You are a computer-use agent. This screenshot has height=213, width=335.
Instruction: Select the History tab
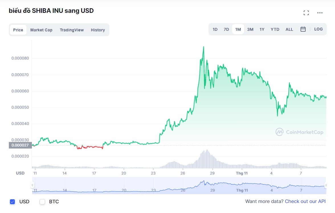click(x=98, y=30)
